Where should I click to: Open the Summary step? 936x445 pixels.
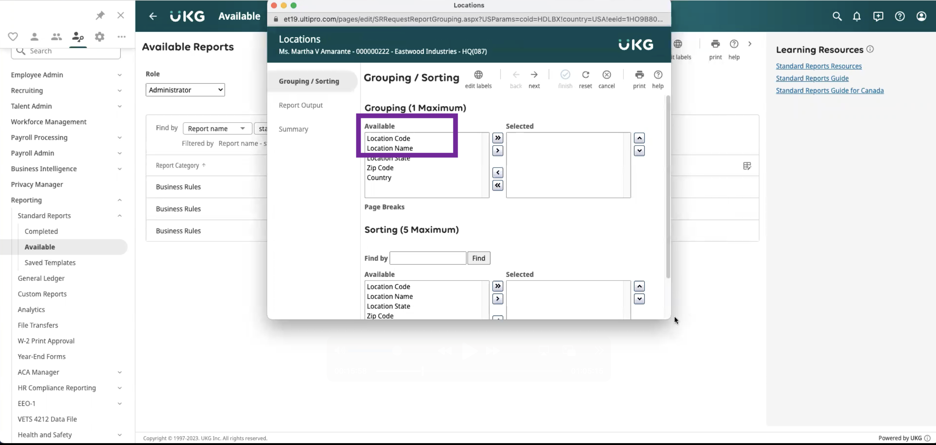(293, 129)
